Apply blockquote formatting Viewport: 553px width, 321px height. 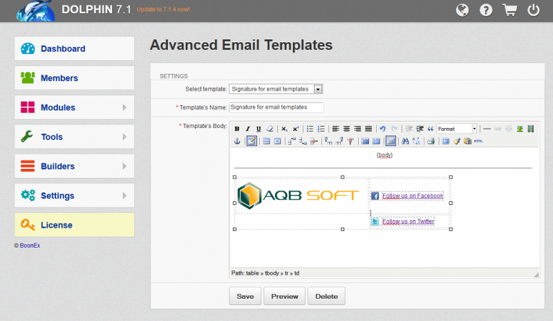[431, 129]
